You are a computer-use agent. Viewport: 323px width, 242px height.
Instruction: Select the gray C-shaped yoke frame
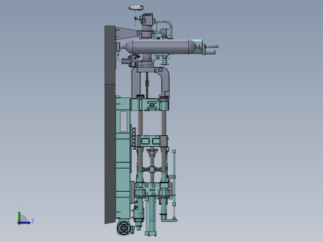150,83
